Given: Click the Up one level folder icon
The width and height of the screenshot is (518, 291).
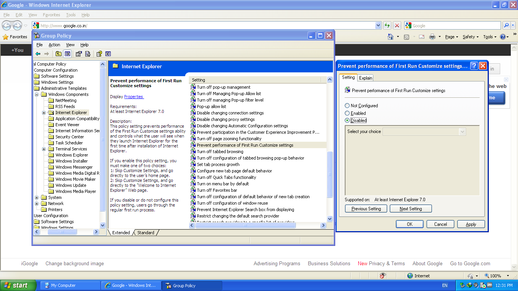Looking at the screenshot, I should click(x=58, y=54).
